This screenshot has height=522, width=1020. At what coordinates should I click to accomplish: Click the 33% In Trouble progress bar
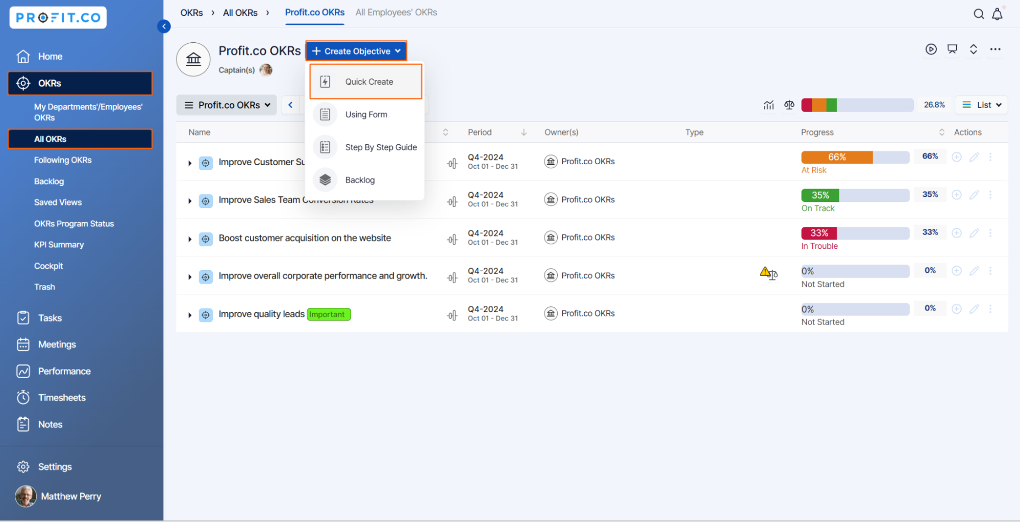point(855,233)
